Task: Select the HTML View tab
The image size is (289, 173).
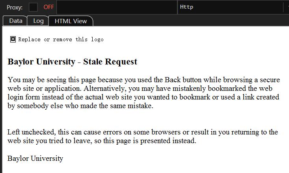Action: point(71,21)
